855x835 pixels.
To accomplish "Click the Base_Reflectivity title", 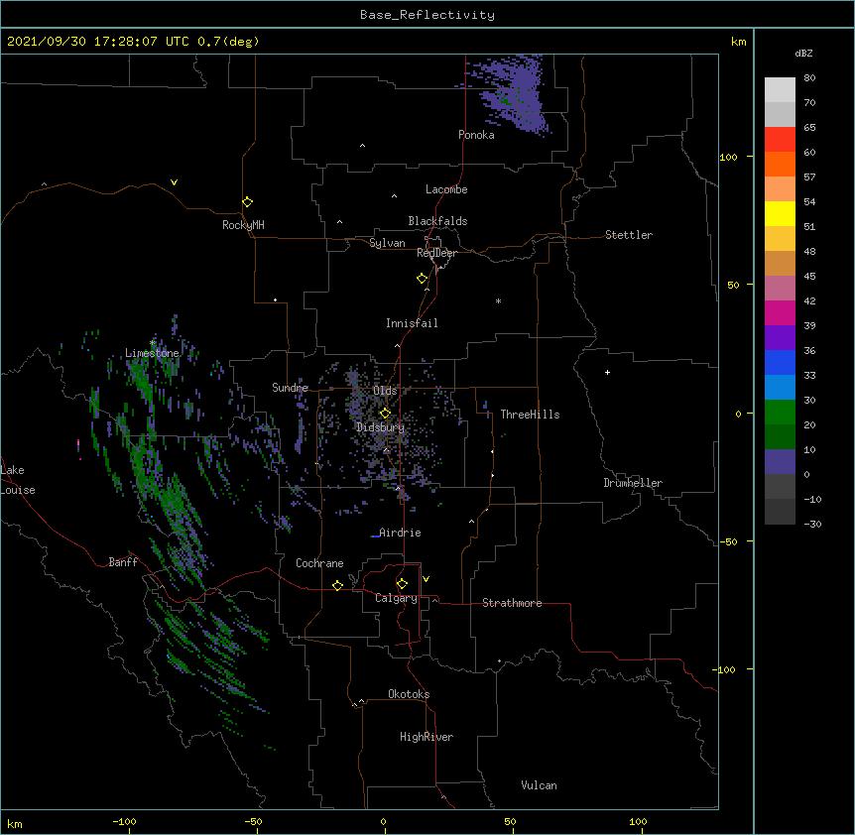I will pyautogui.click(x=427, y=15).
